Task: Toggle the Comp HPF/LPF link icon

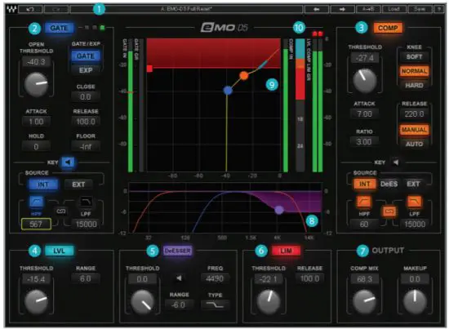Action: [389, 211]
